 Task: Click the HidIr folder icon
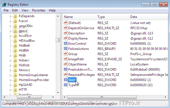tap(15, 55)
